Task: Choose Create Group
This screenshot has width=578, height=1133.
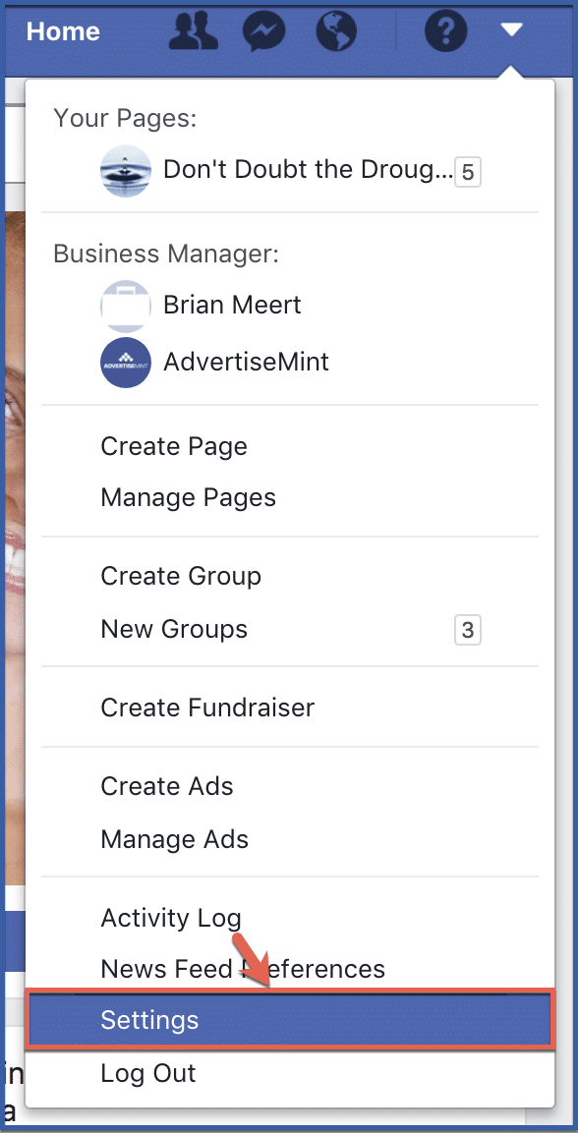Action: (x=181, y=577)
